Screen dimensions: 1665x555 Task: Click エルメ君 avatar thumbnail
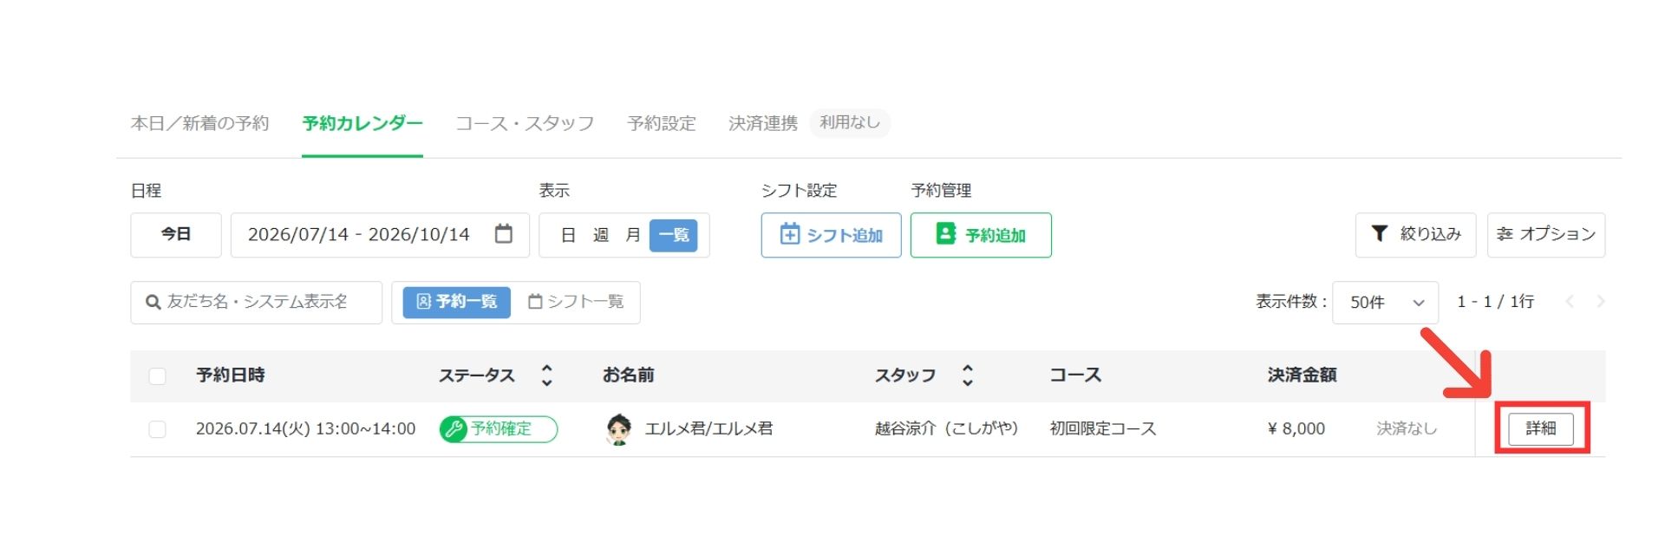(618, 429)
